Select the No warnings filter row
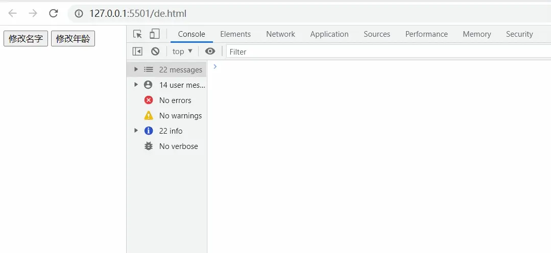551x253 pixels. point(166,115)
